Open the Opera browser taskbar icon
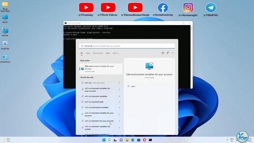Image resolution: width=254 pixels, height=143 pixels. point(144,140)
